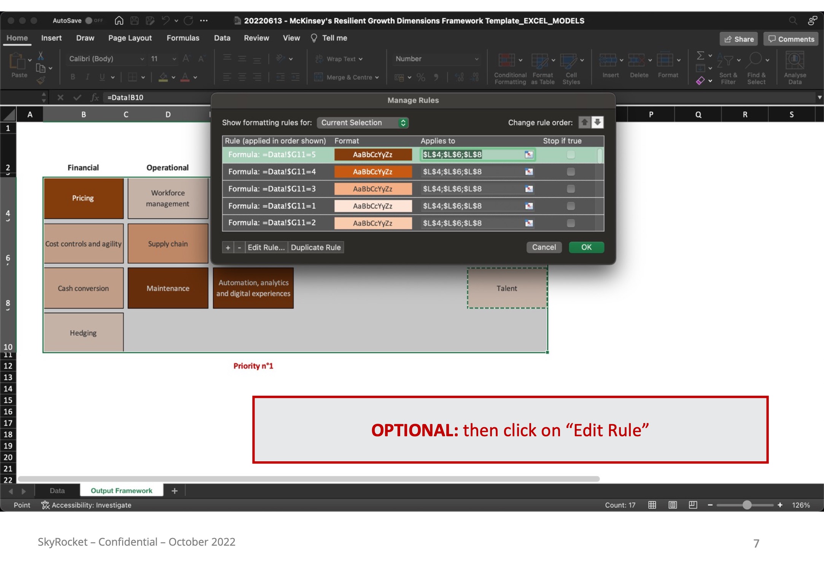Click OK in Manage Rules dialog
Viewport: 824px width, 570px height.
(586, 247)
